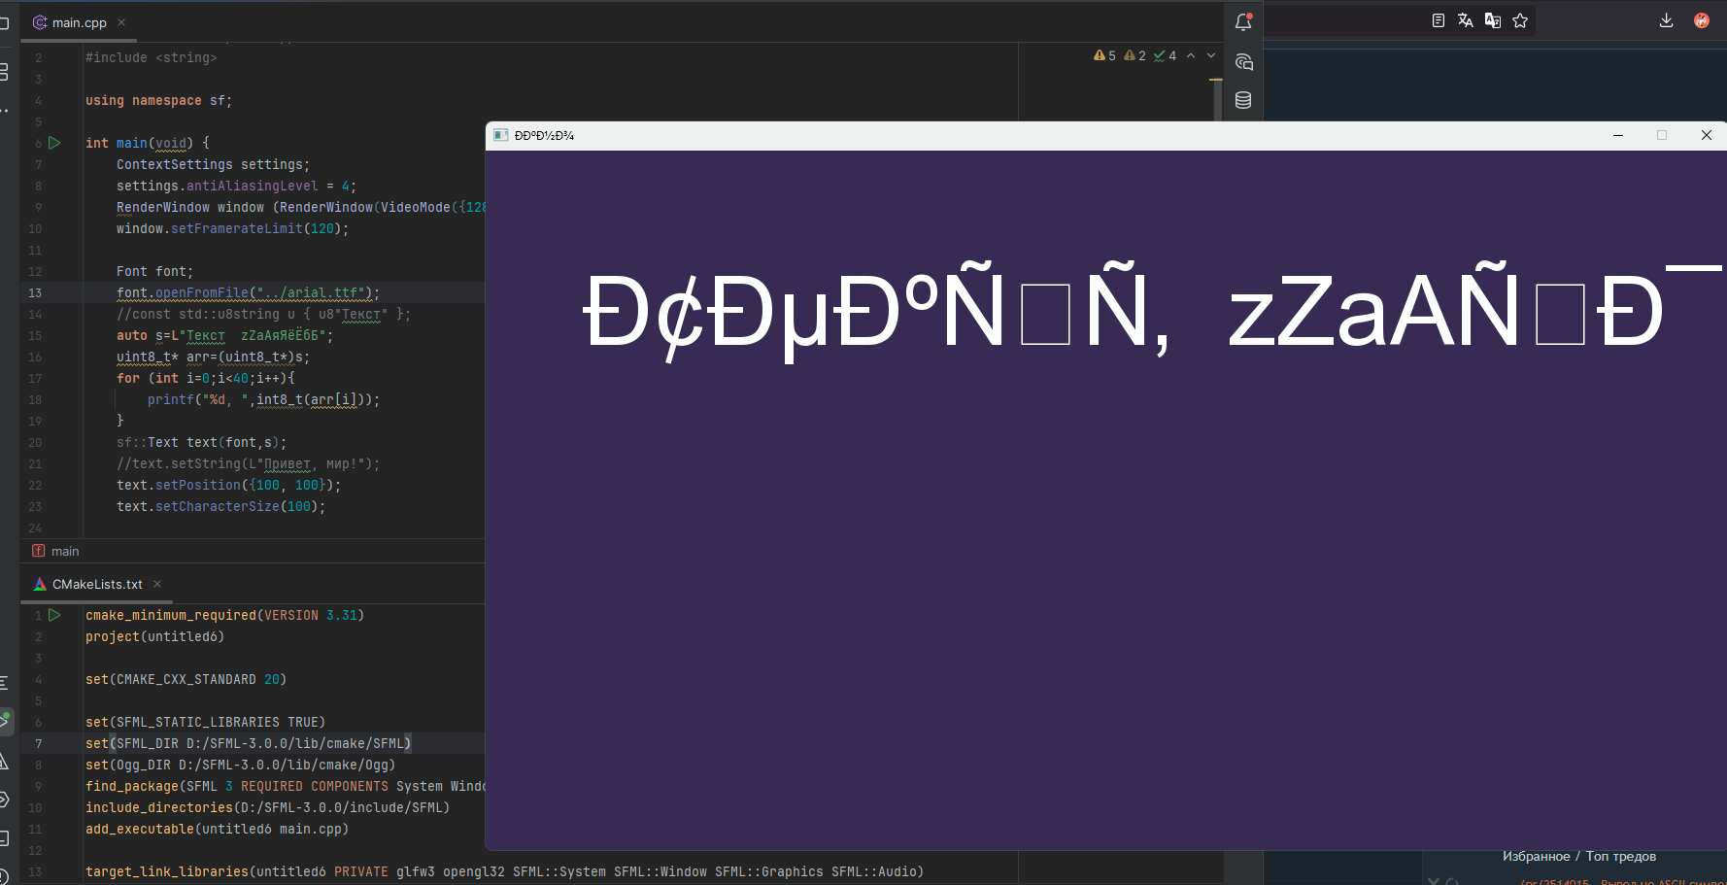This screenshot has width=1727, height=885.
Task: Click the text.setCharacterSize(100) line
Action: pyautogui.click(x=221, y=506)
